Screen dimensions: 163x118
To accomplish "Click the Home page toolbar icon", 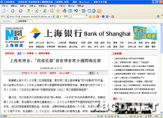I will point(52,11).
